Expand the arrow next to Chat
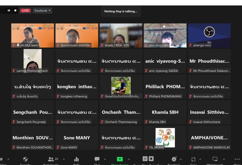Viewport: 242px width, 165px height. tap(105, 159)
